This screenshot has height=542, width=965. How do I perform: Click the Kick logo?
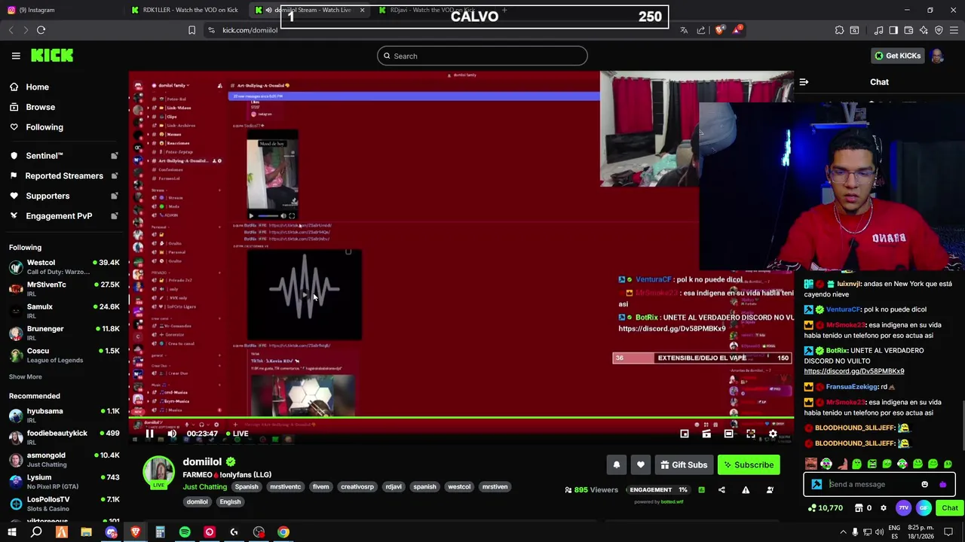tap(52, 56)
